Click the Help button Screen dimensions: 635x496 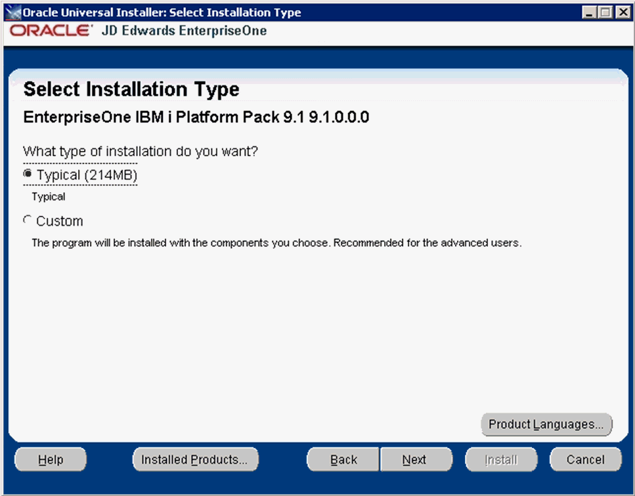click(51, 460)
